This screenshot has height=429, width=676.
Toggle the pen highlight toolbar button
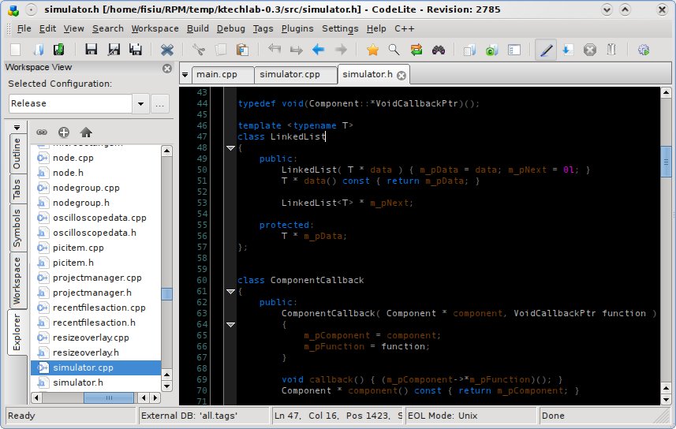click(545, 50)
